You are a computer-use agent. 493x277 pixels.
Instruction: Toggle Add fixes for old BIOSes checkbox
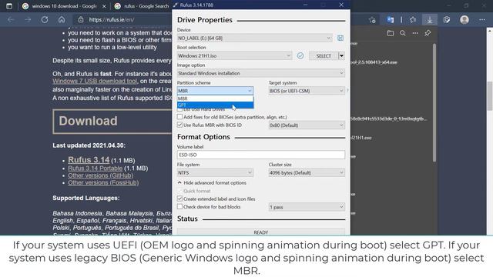click(x=179, y=117)
